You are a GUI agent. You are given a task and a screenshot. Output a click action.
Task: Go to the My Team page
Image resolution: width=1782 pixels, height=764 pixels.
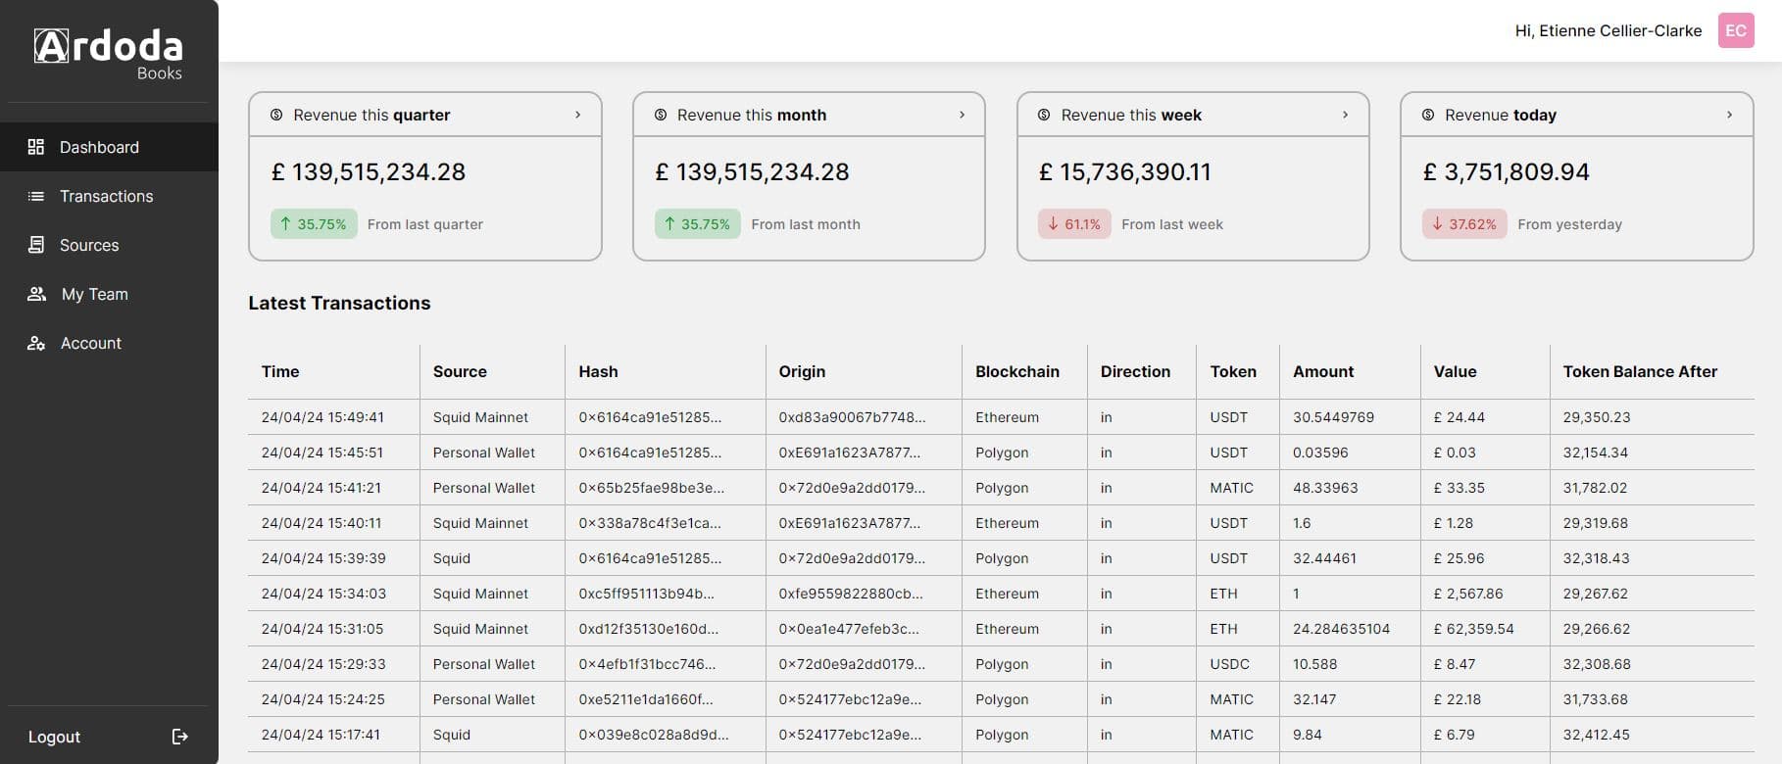tap(94, 294)
